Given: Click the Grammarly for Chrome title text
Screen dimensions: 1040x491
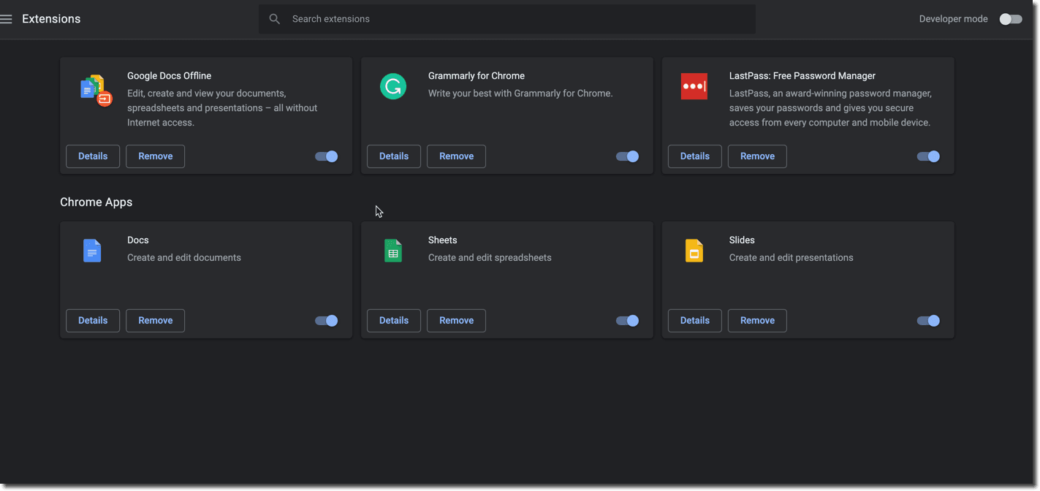Looking at the screenshot, I should (x=477, y=76).
